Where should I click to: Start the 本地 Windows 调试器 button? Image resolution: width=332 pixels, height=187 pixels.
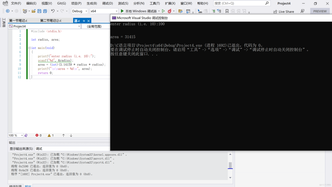(139, 11)
